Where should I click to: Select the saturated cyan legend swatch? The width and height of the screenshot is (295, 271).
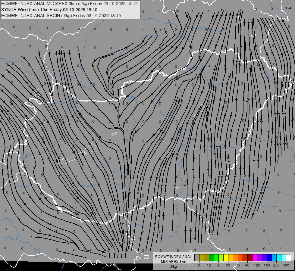click(279, 258)
